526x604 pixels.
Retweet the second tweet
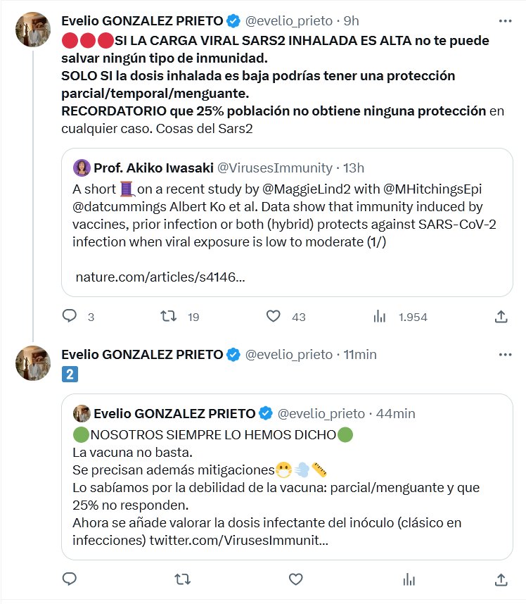181,579
